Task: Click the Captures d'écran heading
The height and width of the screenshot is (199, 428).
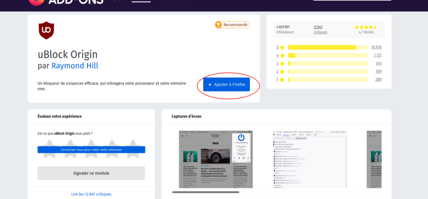Action: (186, 116)
